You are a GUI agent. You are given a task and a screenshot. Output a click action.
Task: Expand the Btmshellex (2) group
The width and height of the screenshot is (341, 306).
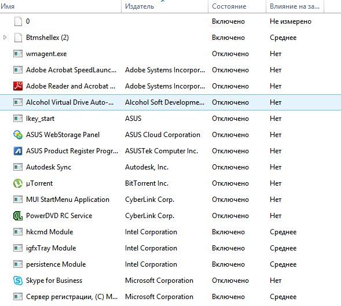(x=5, y=38)
